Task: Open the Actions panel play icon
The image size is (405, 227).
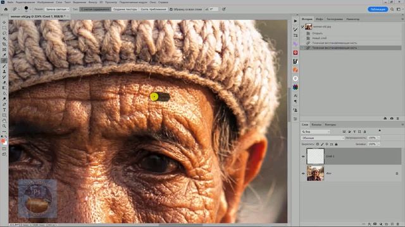Action: click(x=296, y=21)
